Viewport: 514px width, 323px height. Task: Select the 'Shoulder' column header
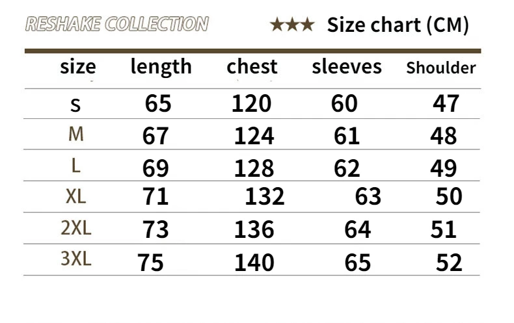pyautogui.click(x=441, y=68)
